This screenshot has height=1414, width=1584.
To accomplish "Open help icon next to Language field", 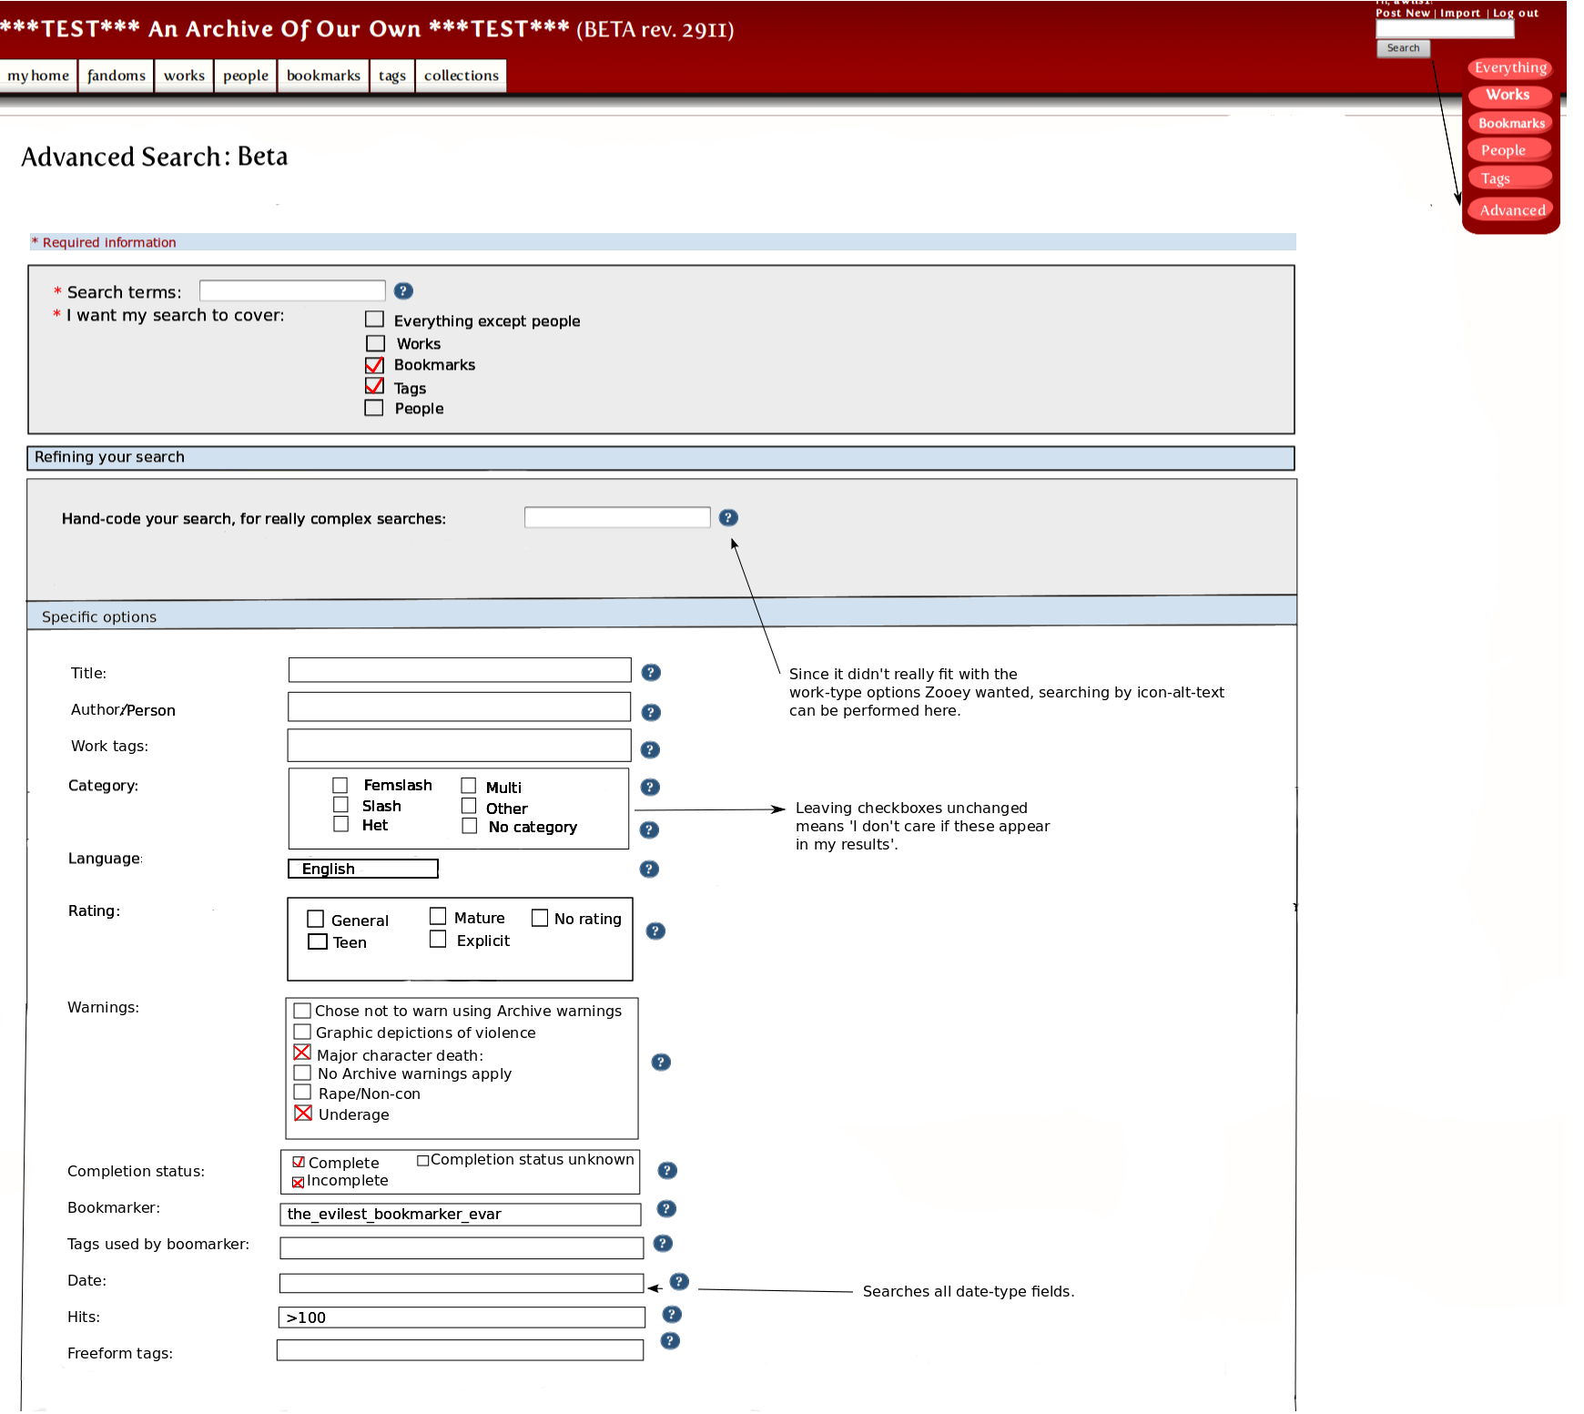I will click(649, 870).
